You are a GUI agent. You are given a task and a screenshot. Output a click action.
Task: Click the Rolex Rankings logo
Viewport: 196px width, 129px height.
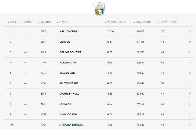point(99,9)
